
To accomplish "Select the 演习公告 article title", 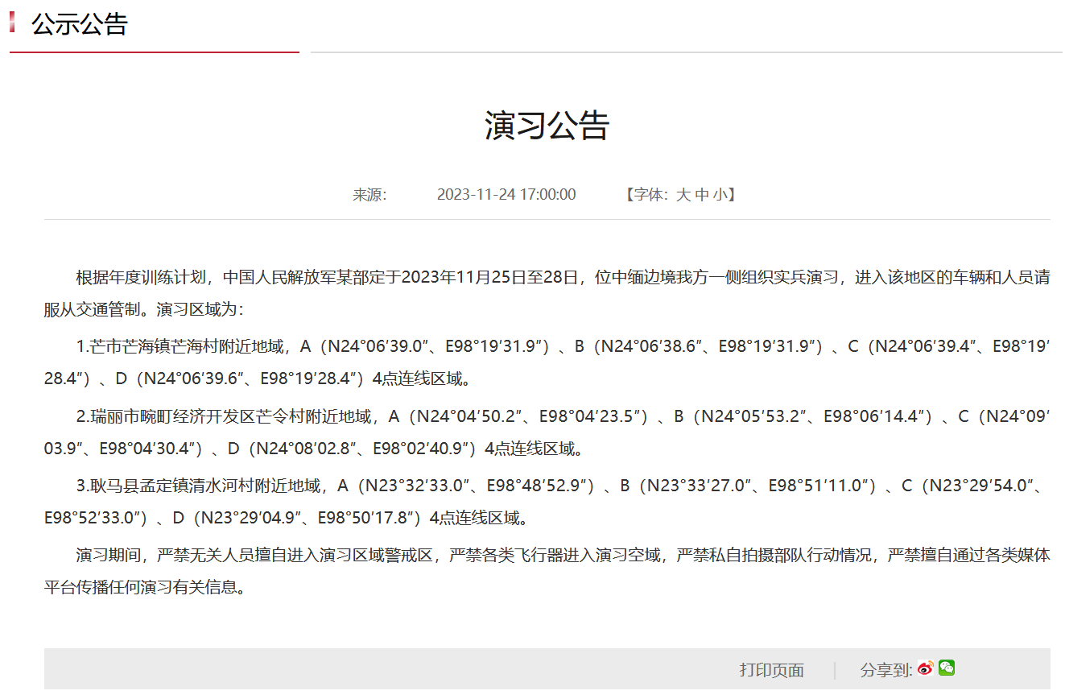I will [547, 126].
